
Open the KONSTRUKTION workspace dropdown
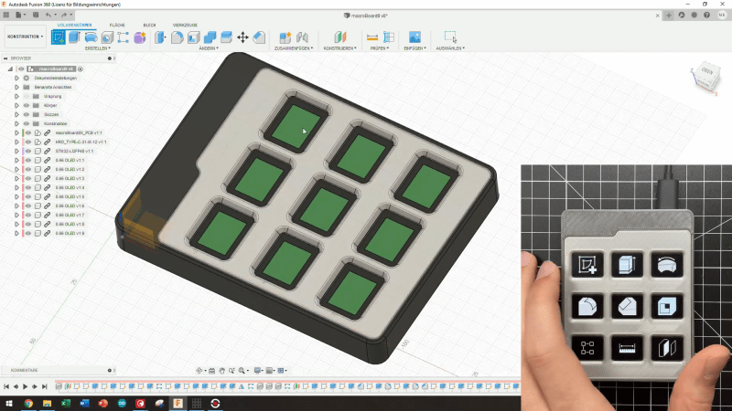click(x=26, y=37)
